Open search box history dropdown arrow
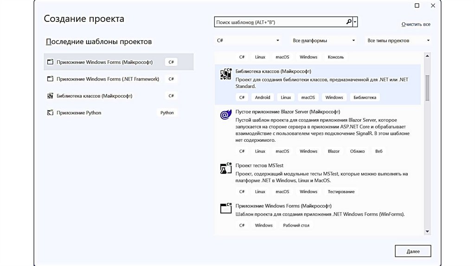The image size is (475, 266). coord(355,22)
